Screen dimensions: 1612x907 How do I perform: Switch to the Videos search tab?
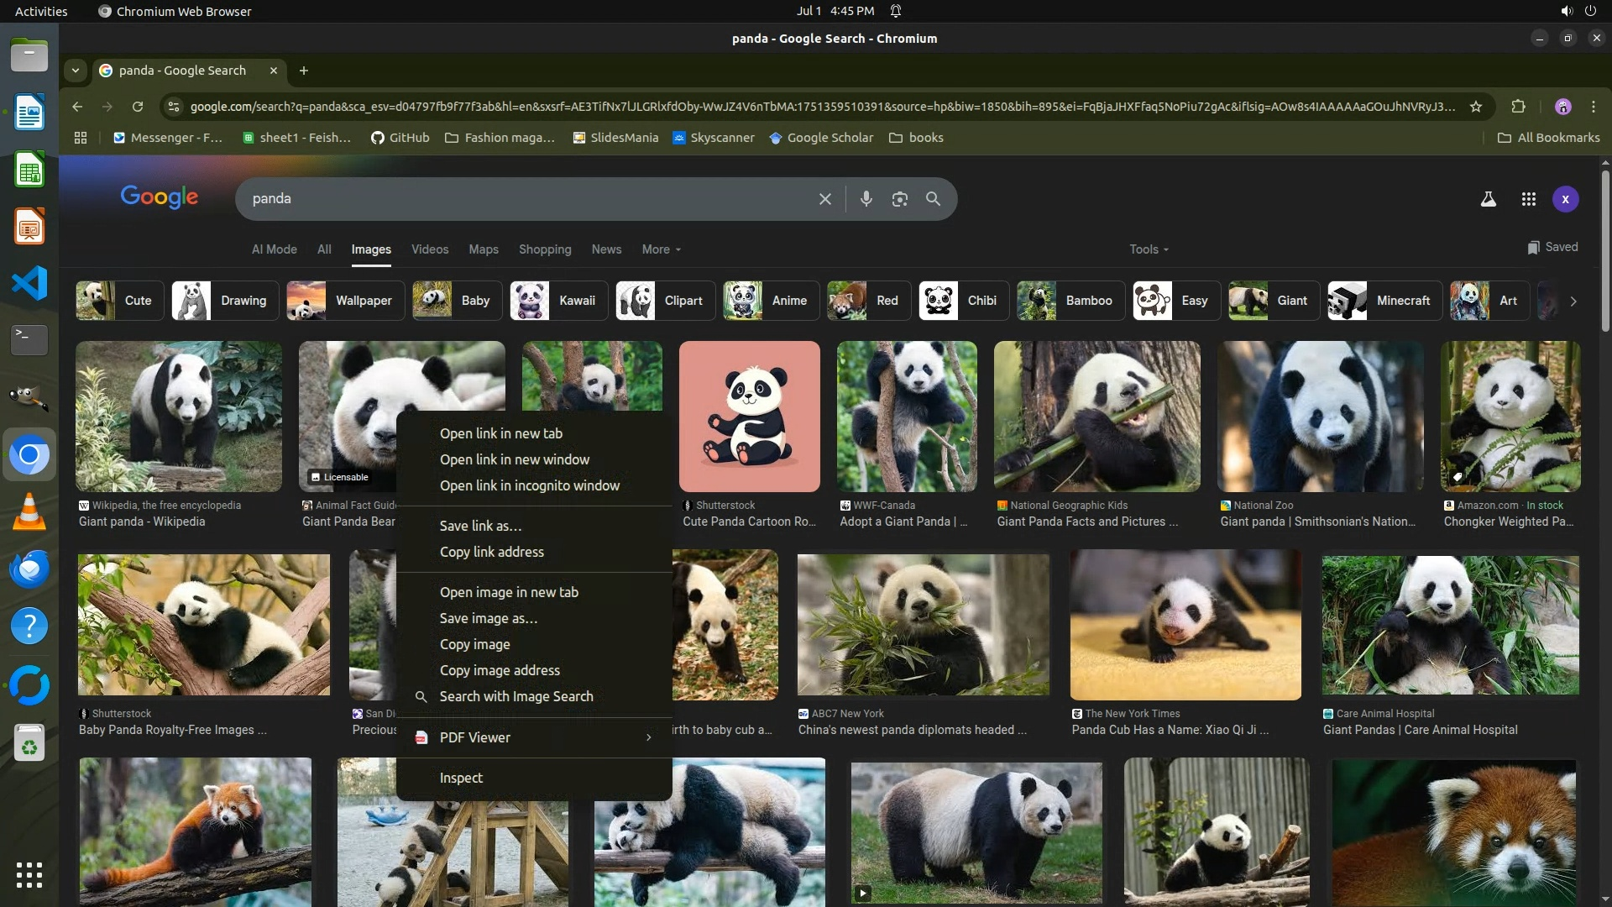pos(429,249)
